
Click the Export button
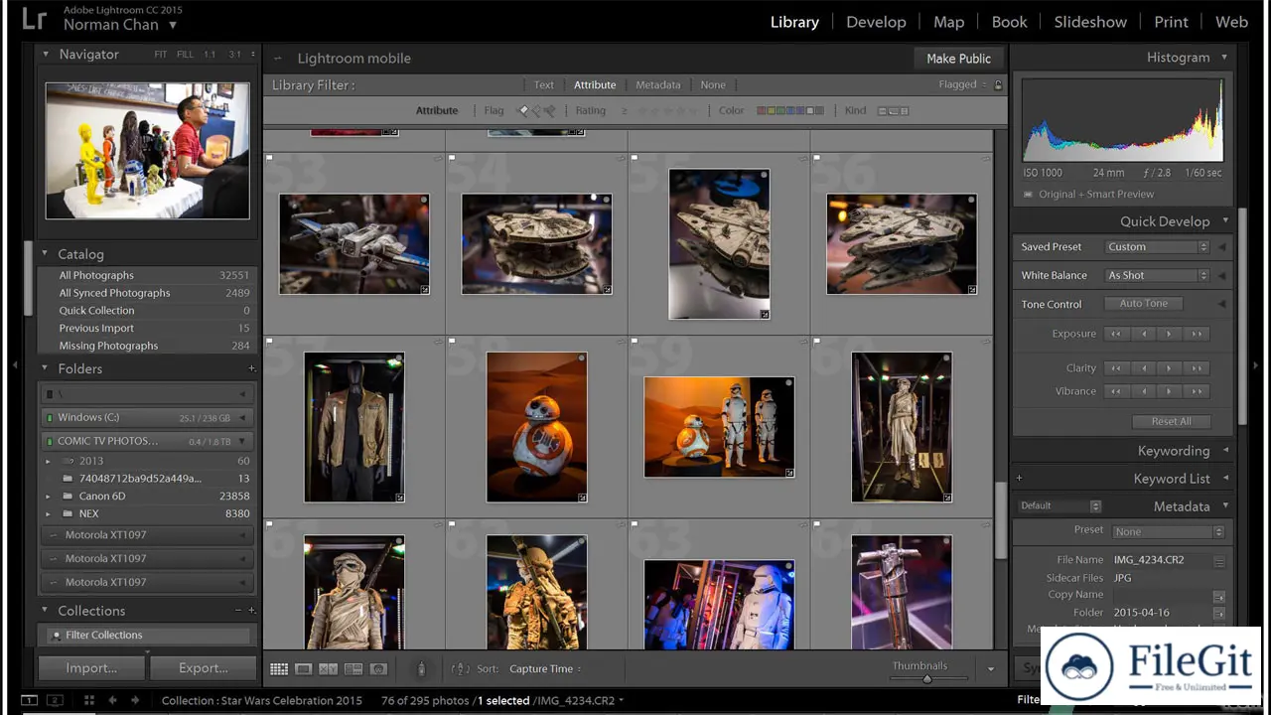tap(204, 668)
